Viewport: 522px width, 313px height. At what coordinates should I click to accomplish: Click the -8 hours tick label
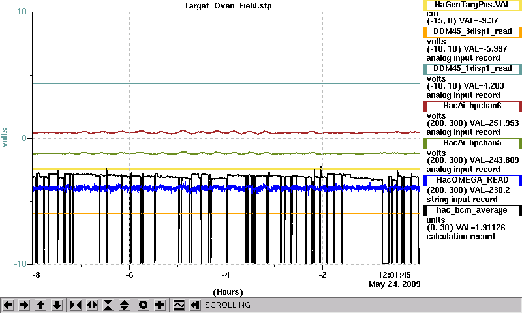coord(36,275)
